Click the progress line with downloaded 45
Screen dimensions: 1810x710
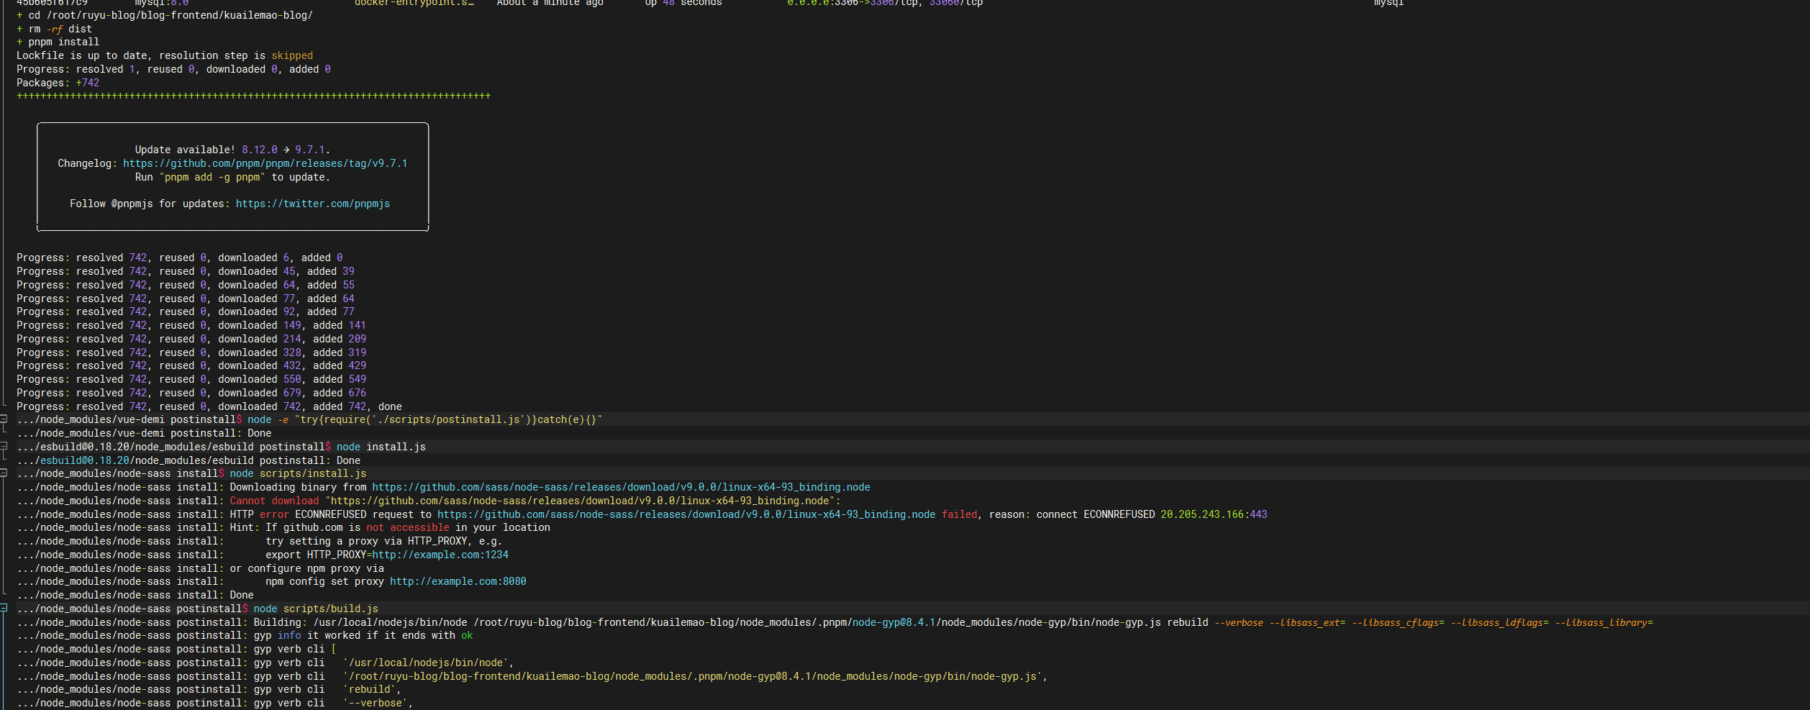click(186, 271)
